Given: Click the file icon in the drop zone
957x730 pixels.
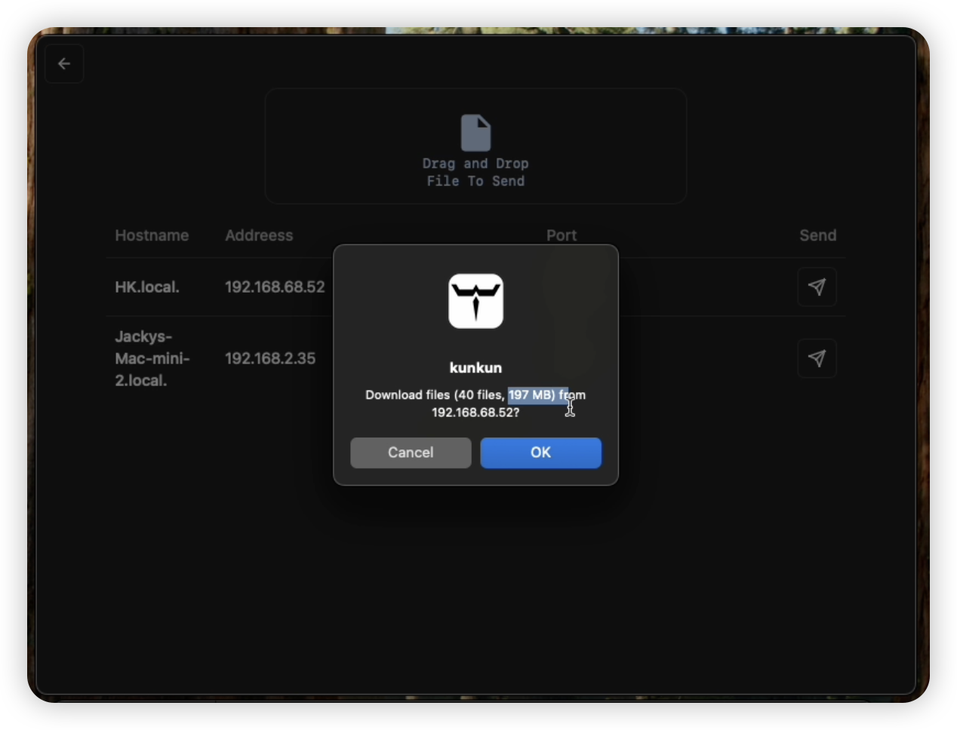Looking at the screenshot, I should point(475,133).
